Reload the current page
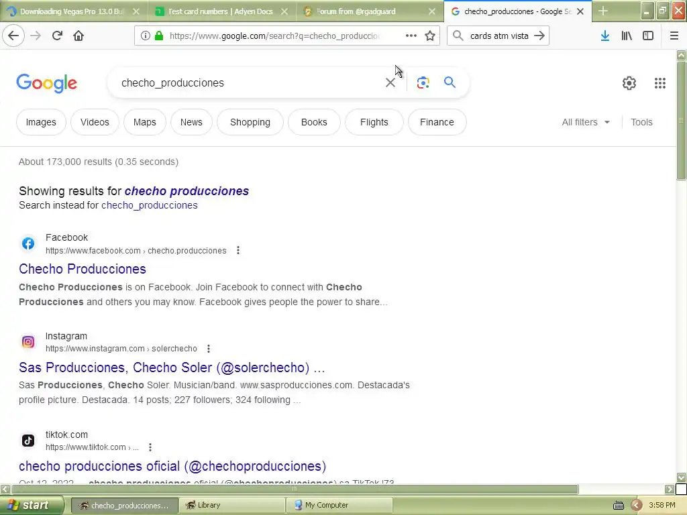This screenshot has width=687, height=515. pos(57,36)
